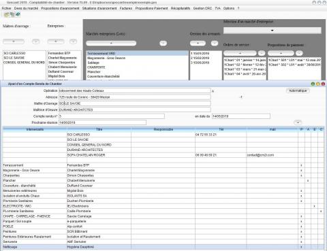Open the Fichier menu
The height and width of the screenshot is (251, 327).
click(7, 8)
